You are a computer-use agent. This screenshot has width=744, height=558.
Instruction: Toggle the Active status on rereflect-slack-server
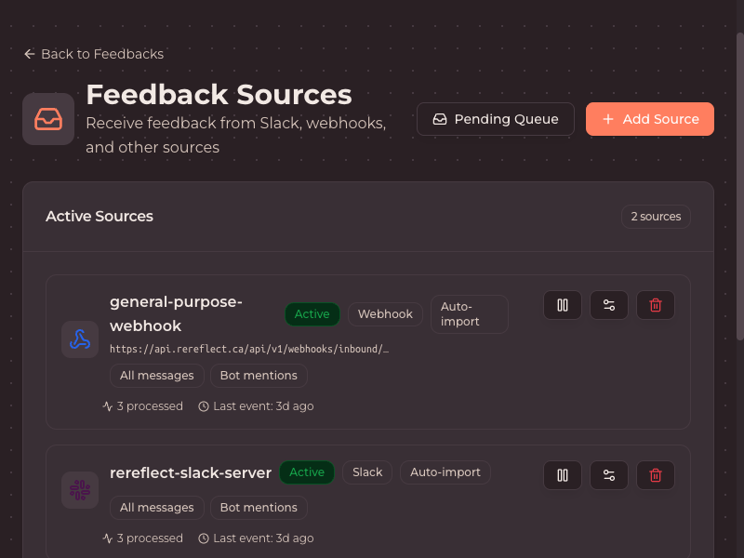coord(307,472)
